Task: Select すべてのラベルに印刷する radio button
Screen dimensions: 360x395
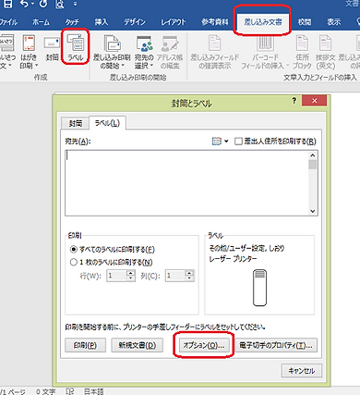Action: point(74,249)
